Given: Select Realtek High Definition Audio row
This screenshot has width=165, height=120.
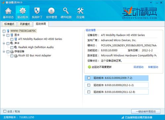Looking at the screenshot, I should point(36,47).
